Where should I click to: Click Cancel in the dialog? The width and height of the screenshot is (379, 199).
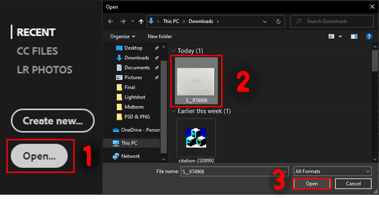353,184
